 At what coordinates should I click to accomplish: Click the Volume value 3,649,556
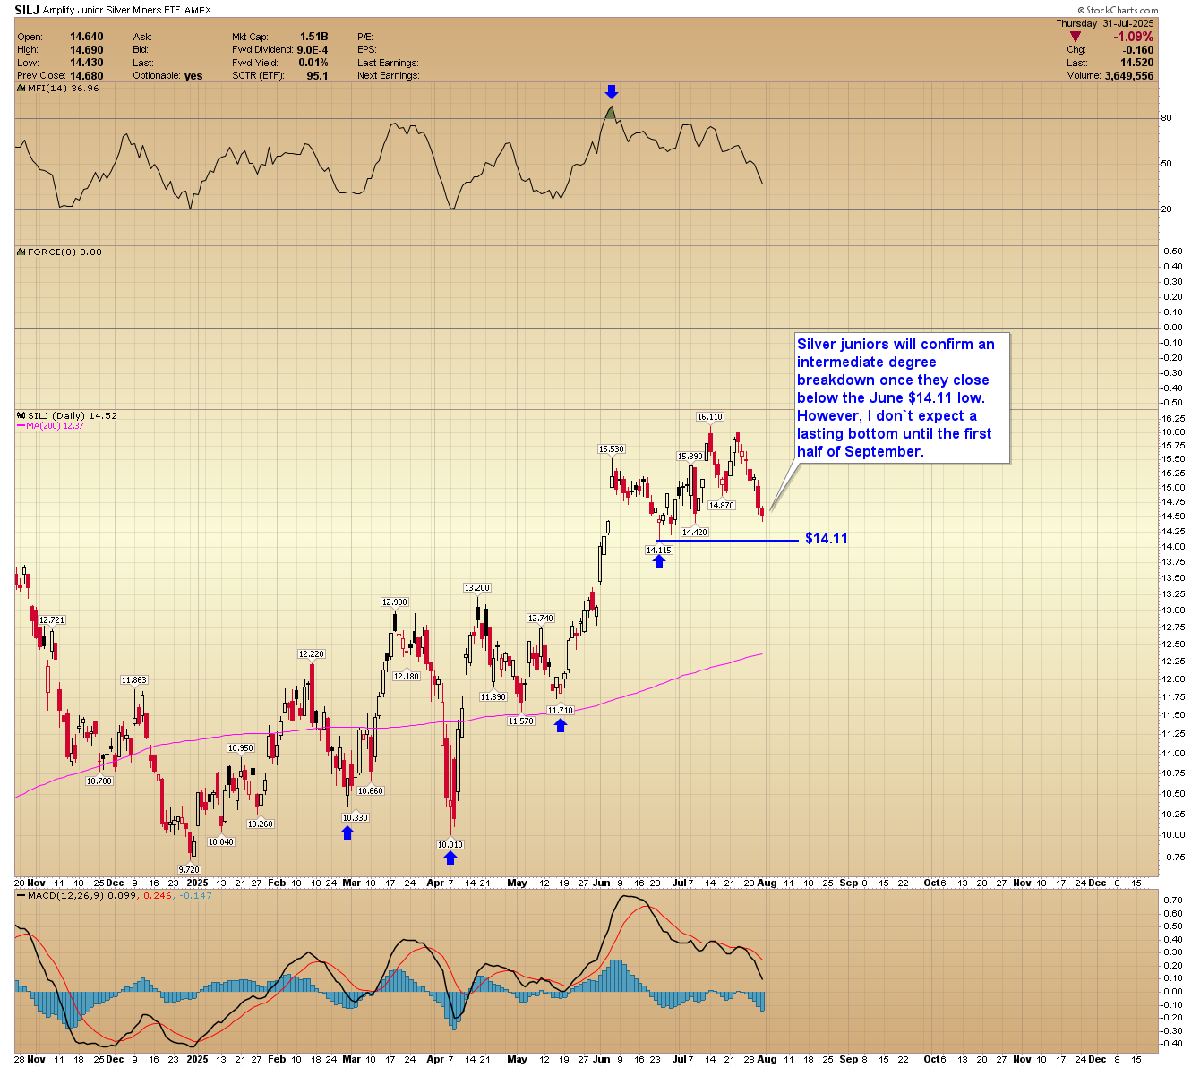click(1128, 76)
